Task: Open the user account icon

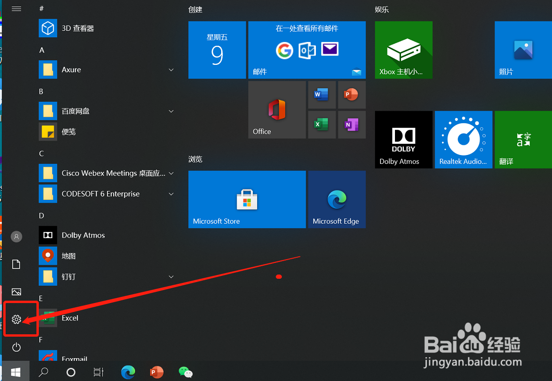Action: pyautogui.click(x=16, y=236)
